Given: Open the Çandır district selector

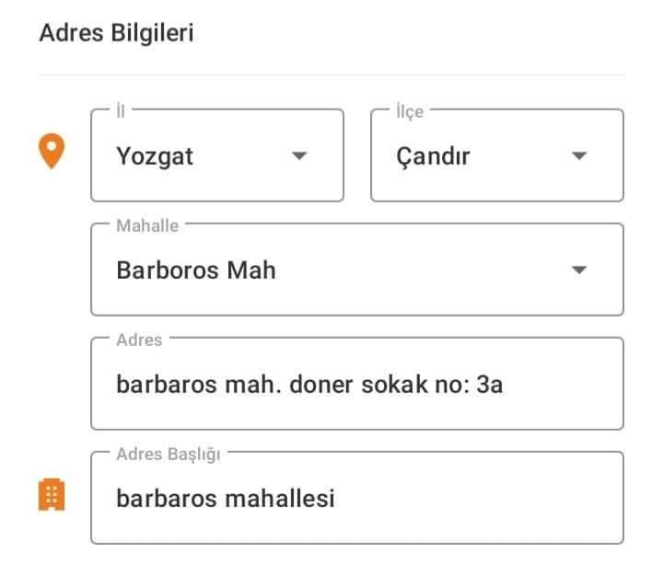Looking at the screenshot, I should (x=497, y=156).
